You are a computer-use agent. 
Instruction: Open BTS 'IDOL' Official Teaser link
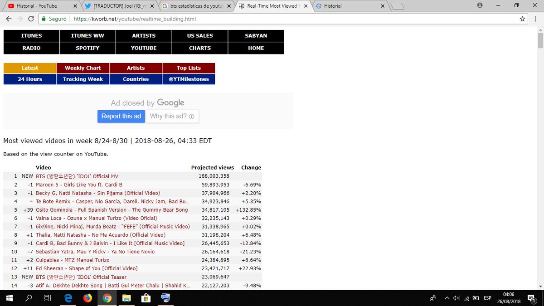click(81, 277)
